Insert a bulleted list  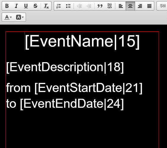[68, 6]
